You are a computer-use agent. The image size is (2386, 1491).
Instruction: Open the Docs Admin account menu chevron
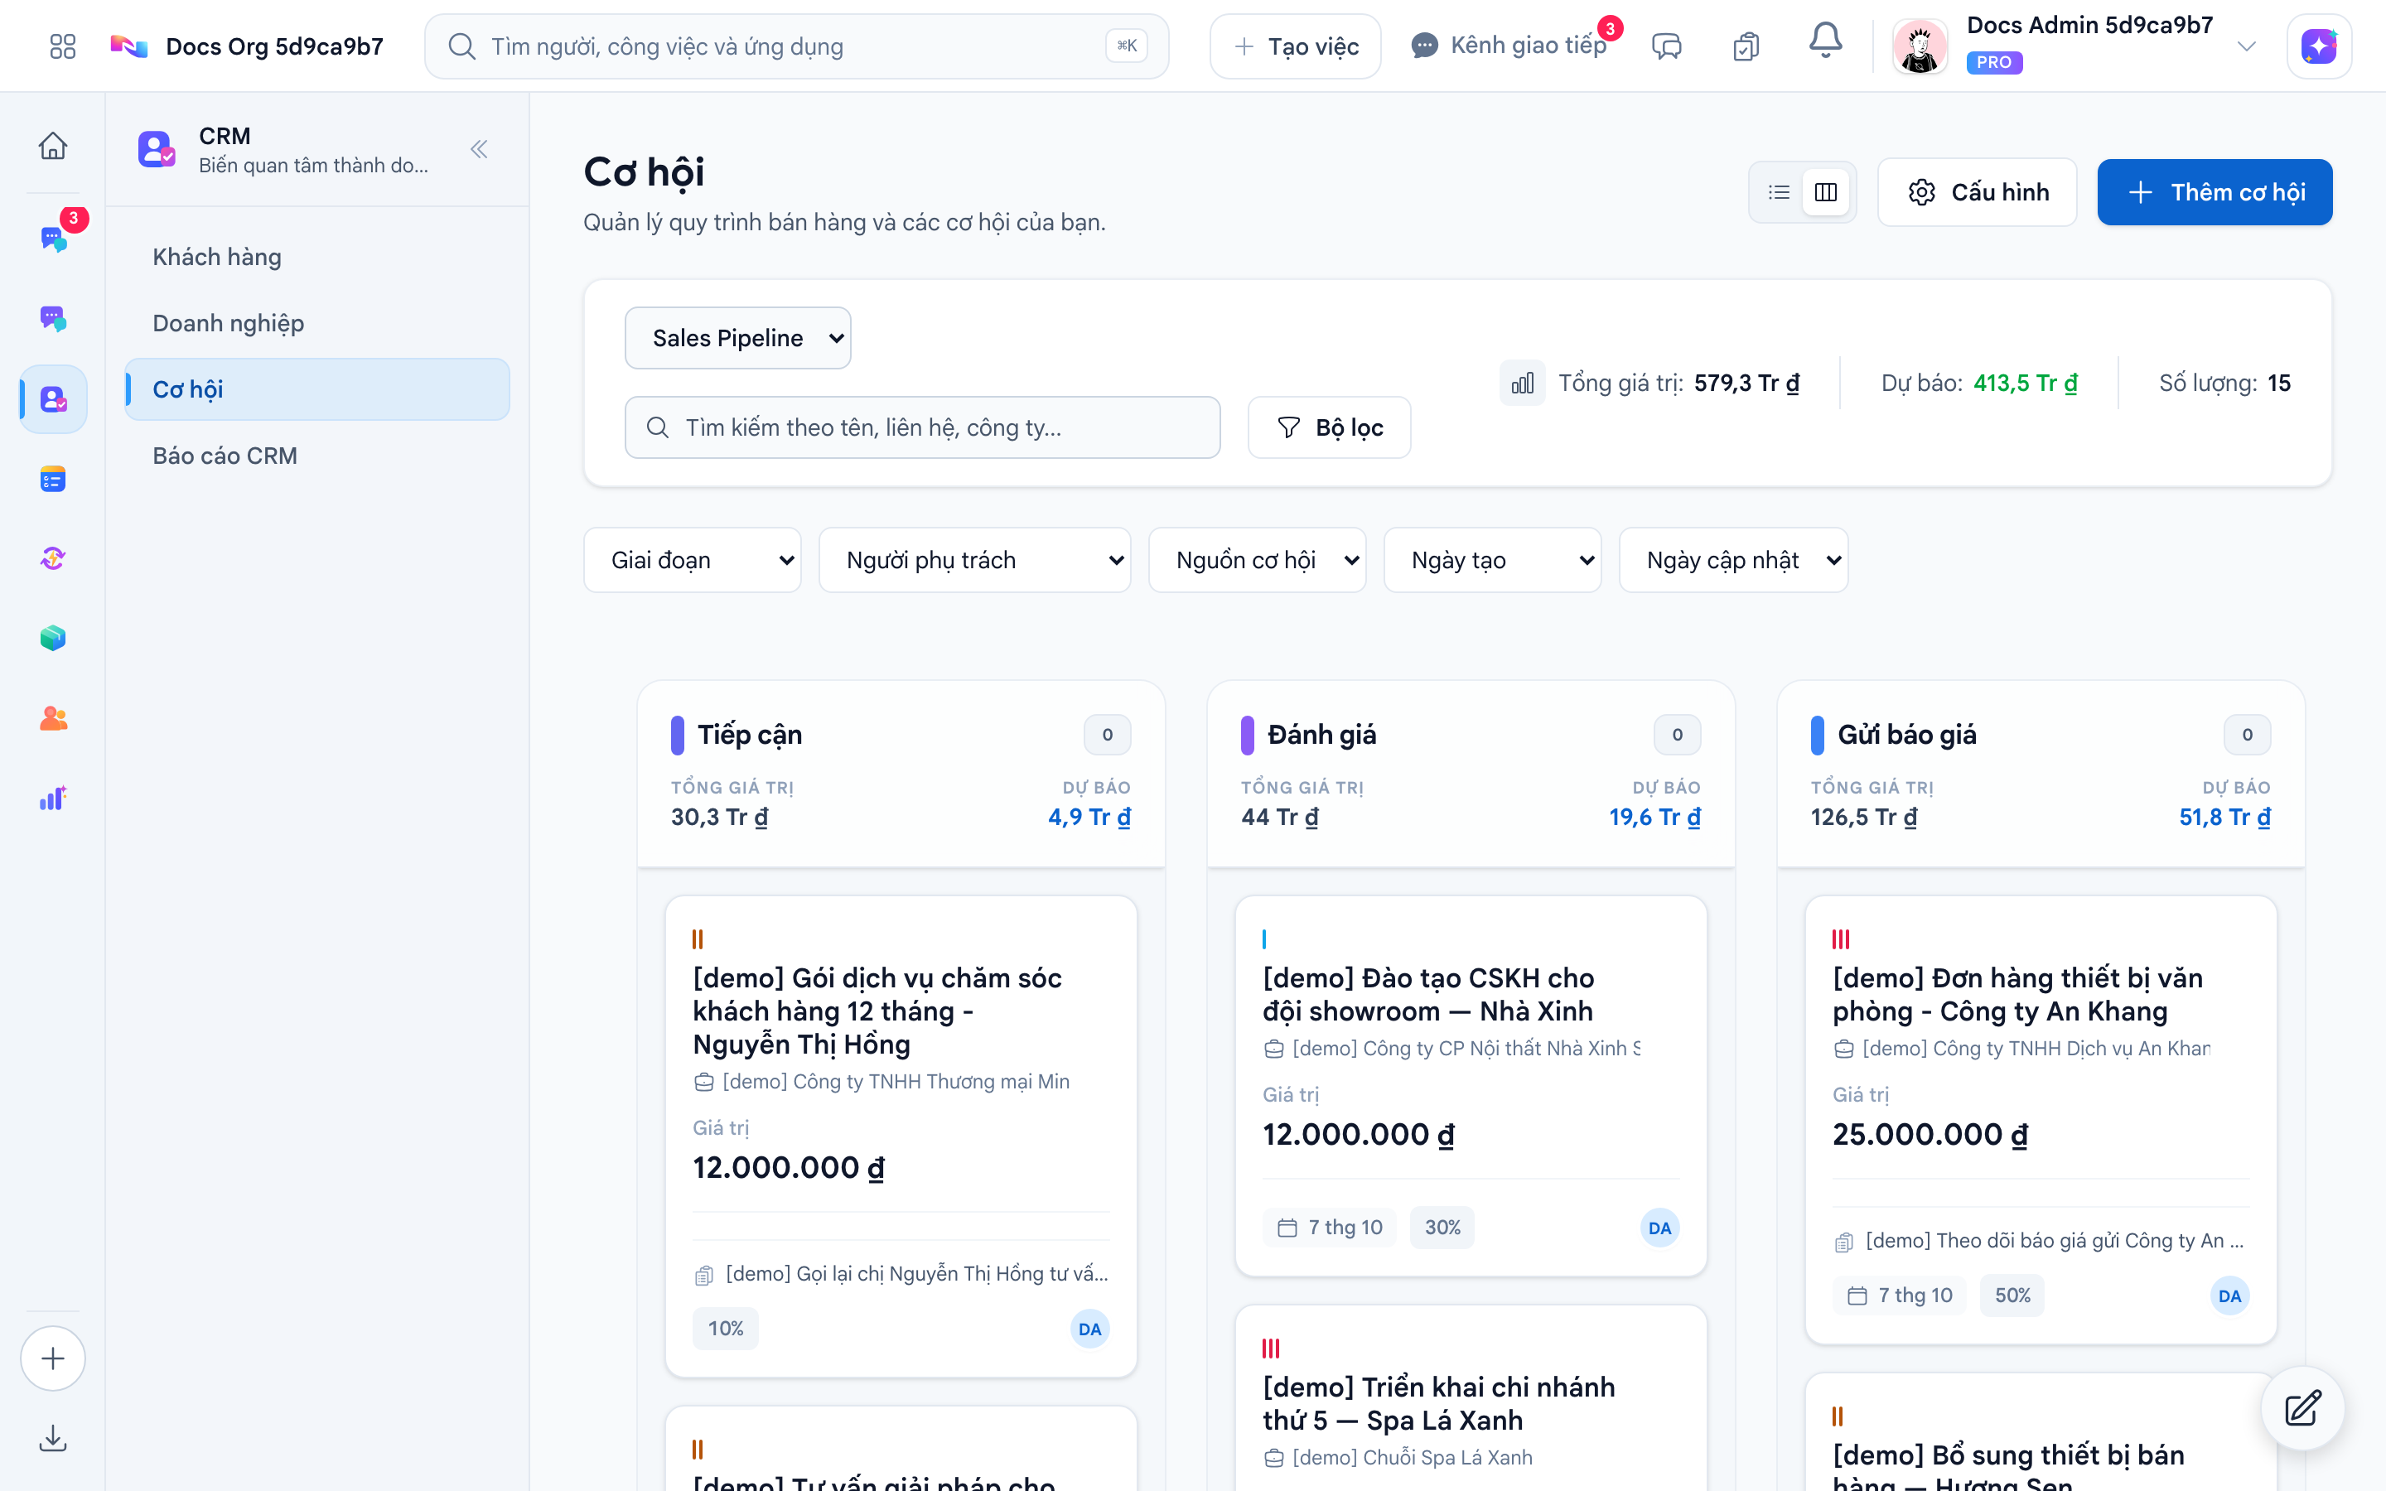click(x=2246, y=46)
